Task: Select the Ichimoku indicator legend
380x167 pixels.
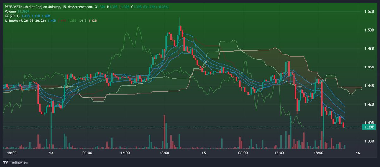Action: tap(25, 20)
